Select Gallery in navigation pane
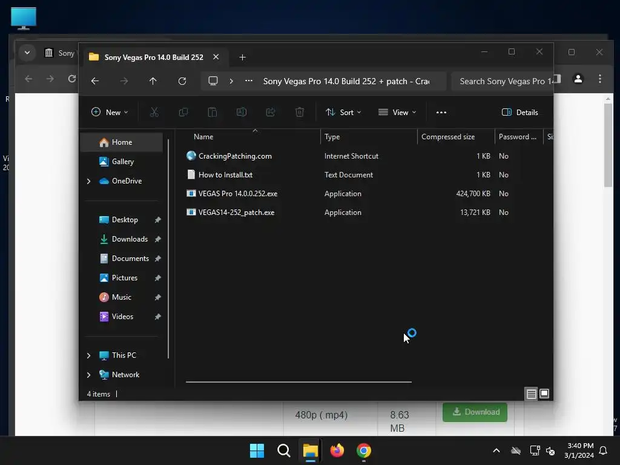The width and height of the screenshot is (620, 465). tap(121, 162)
